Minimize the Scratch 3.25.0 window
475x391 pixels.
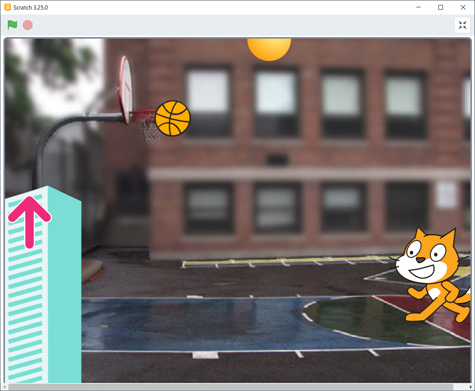pos(418,7)
